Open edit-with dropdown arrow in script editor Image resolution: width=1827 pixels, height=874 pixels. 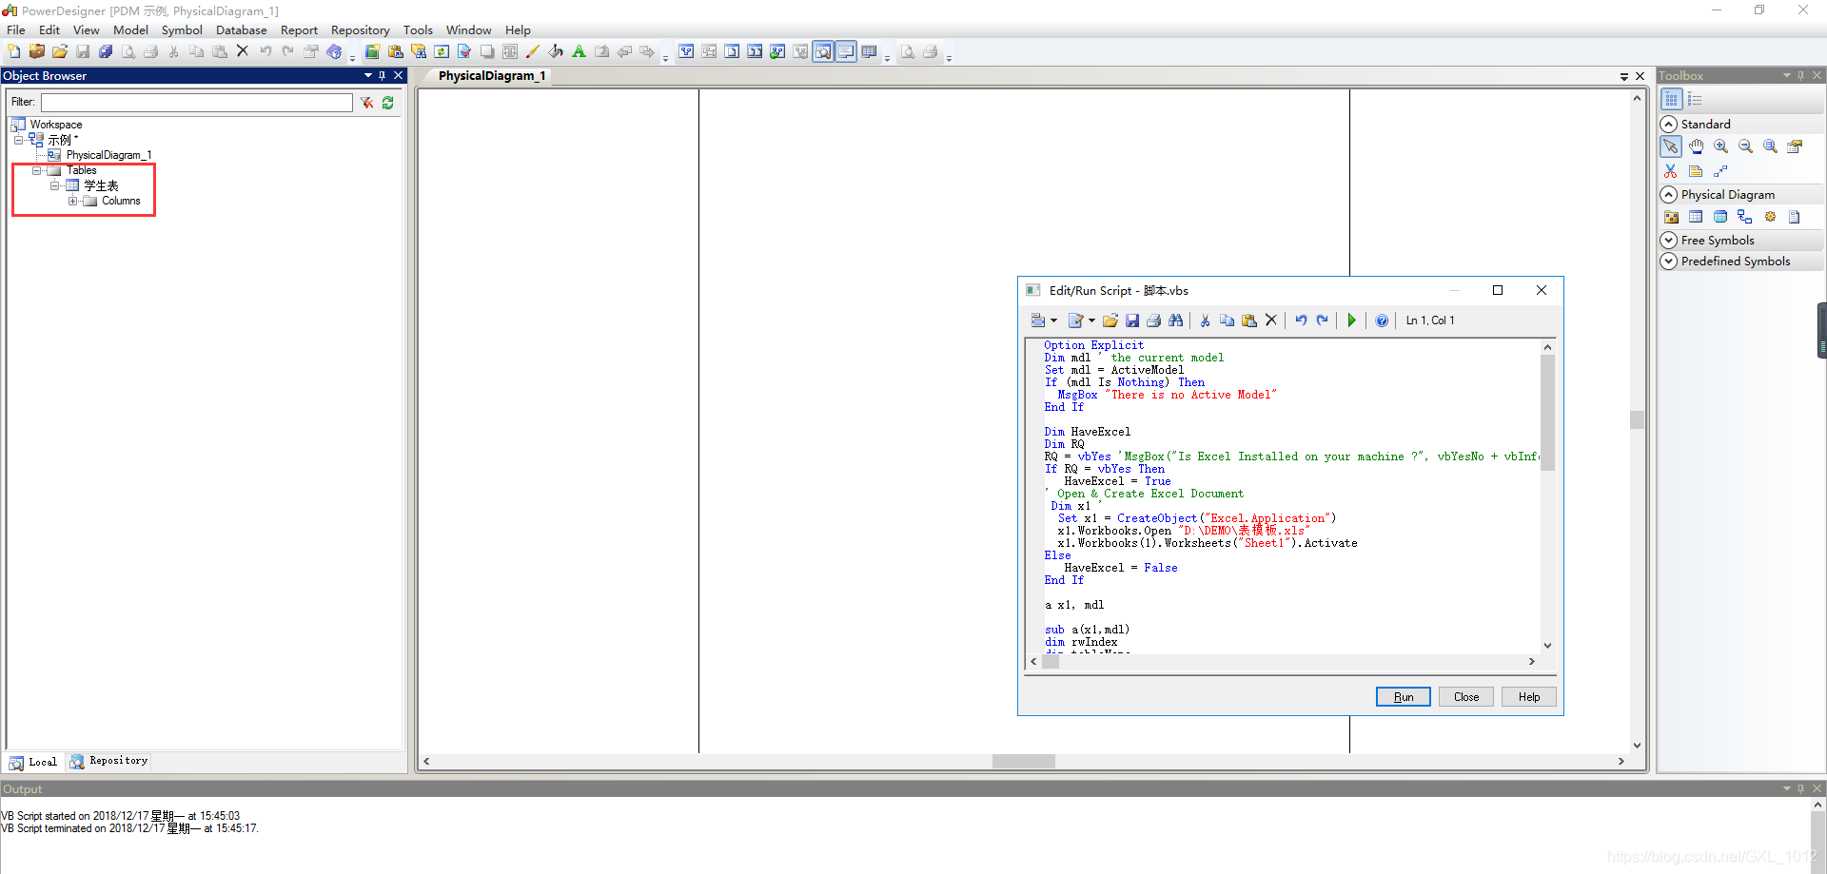click(x=1091, y=320)
